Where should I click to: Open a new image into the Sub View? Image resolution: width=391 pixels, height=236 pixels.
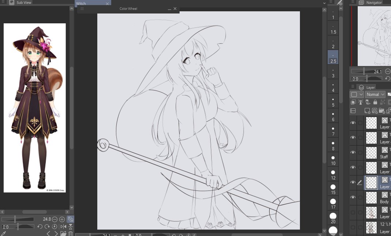click(63, 233)
